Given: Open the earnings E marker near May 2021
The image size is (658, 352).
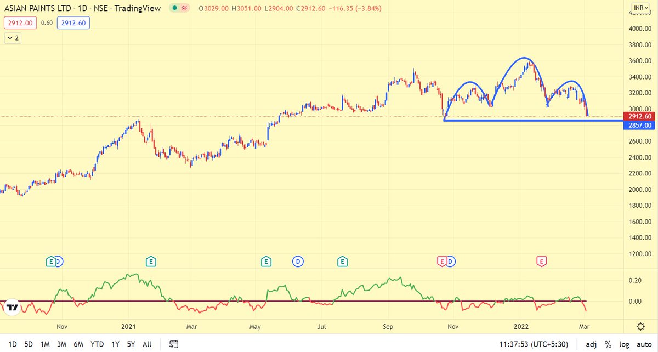Looking at the screenshot, I should point(266,262).
